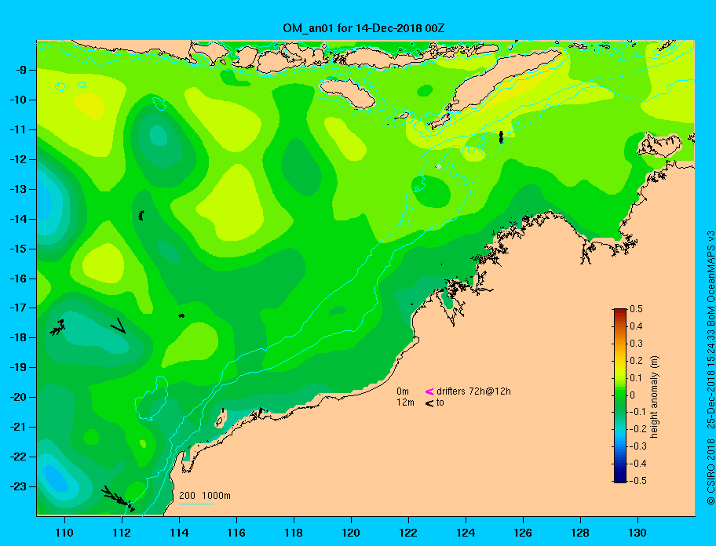Click longitude label 114 on bottom axis

point(179,533)
